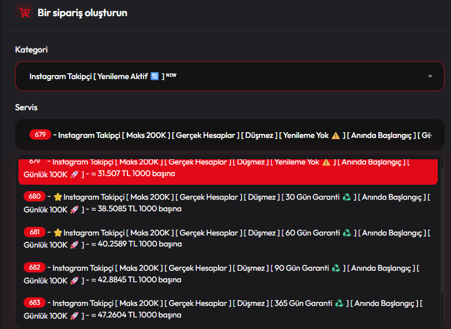Click the rocket icon on service 680
The image size is (451, 329).
[74, 210]
